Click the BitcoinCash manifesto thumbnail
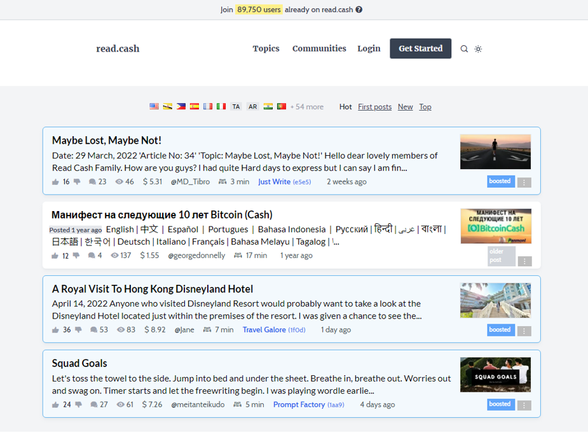 point(496,226)
